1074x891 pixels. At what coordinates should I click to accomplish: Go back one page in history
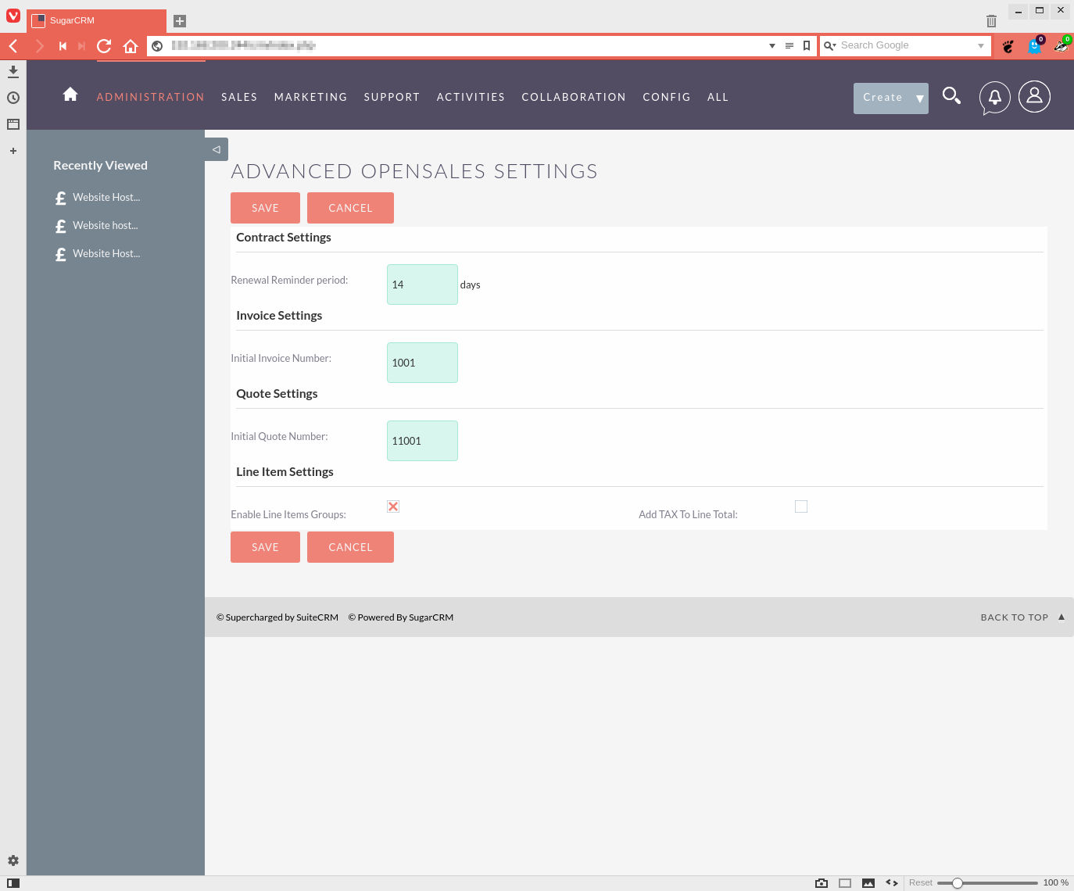point(13,46)
